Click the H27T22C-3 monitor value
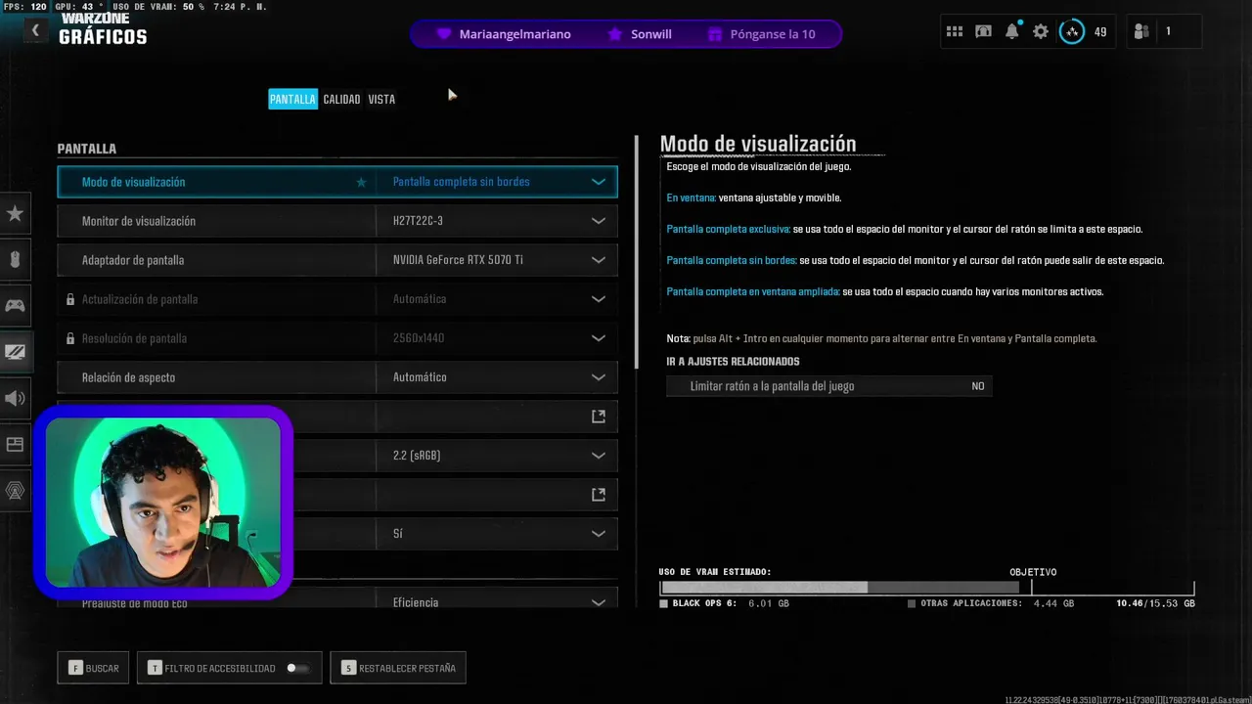 pyautogui.click(x=418, y=221)
